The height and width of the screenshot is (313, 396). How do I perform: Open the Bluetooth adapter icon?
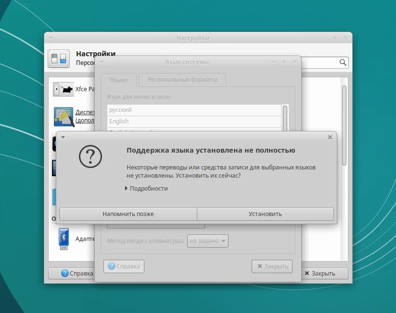pyautogui.click(x=64, y=239)
